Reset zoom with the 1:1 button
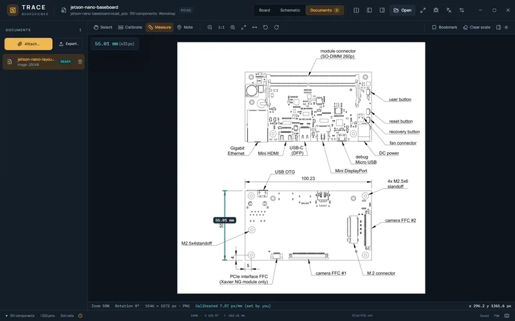Image resolution: width=515 pixels, height=321 pixels. [221, 27]
